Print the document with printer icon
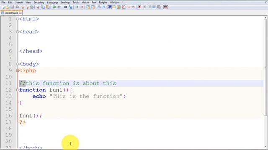 tap(32, 7)
